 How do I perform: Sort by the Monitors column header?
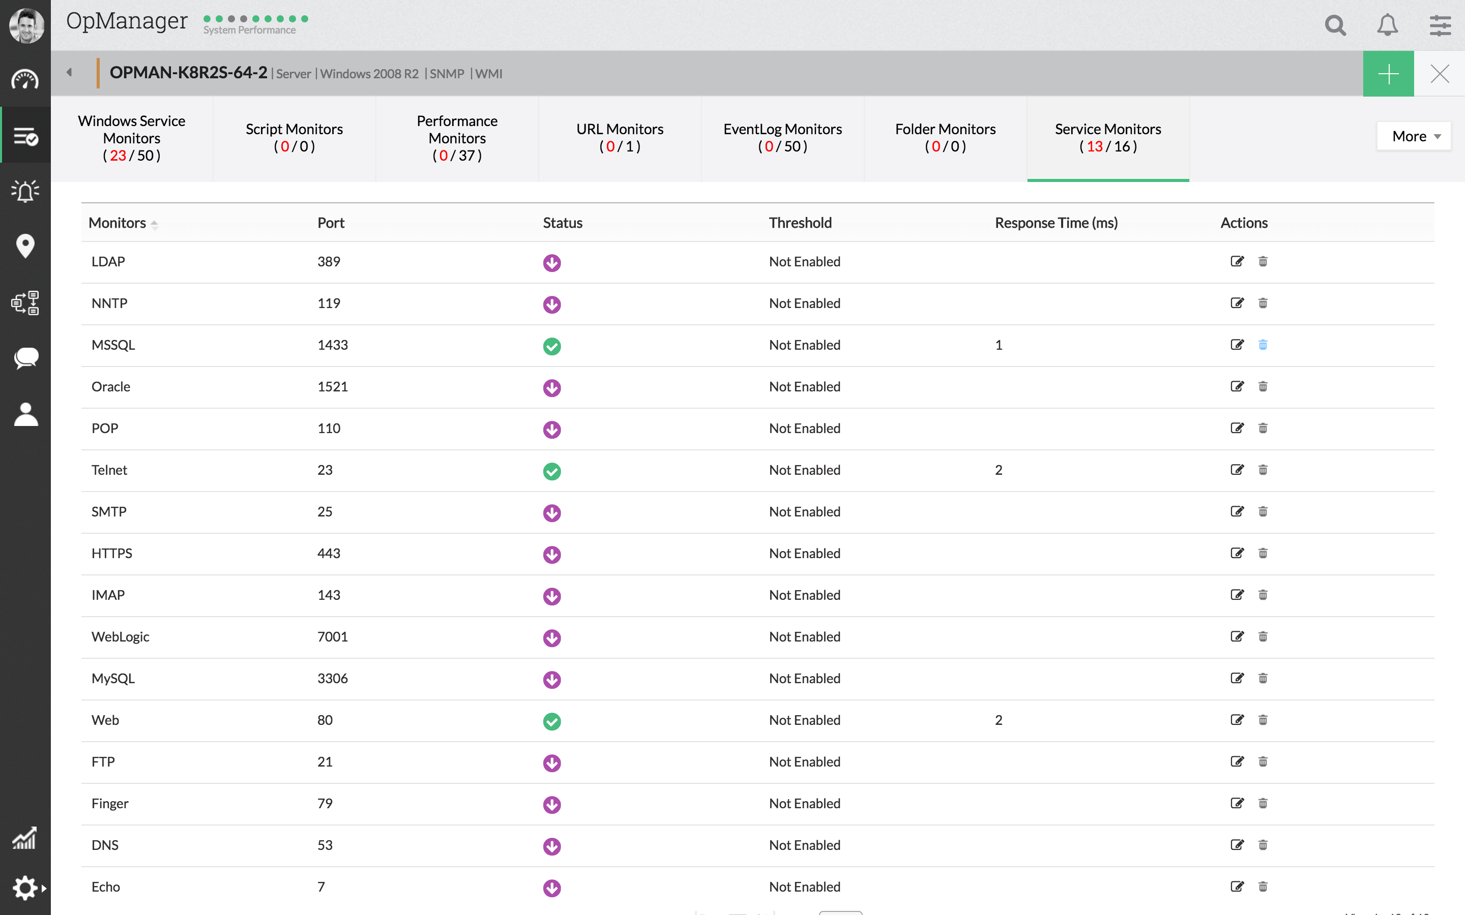pos(118,223)
